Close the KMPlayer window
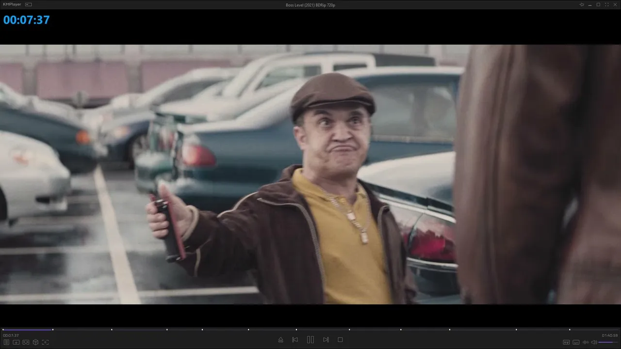Viewport: 621px width, 349px height. tap(615, 5)
